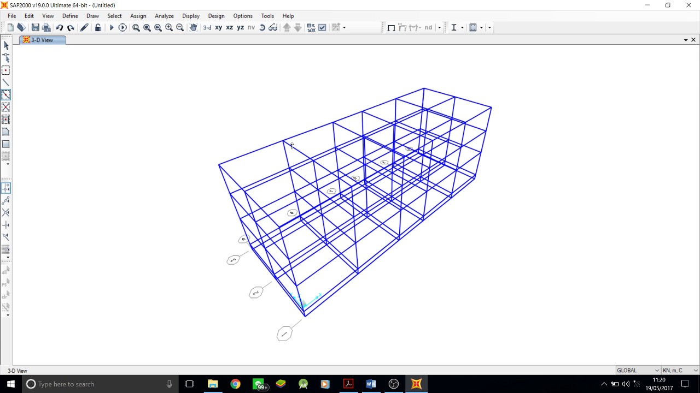700x393 pixels.
Task: Show the Undeformed Shape icon
Action: pos(391,27)
